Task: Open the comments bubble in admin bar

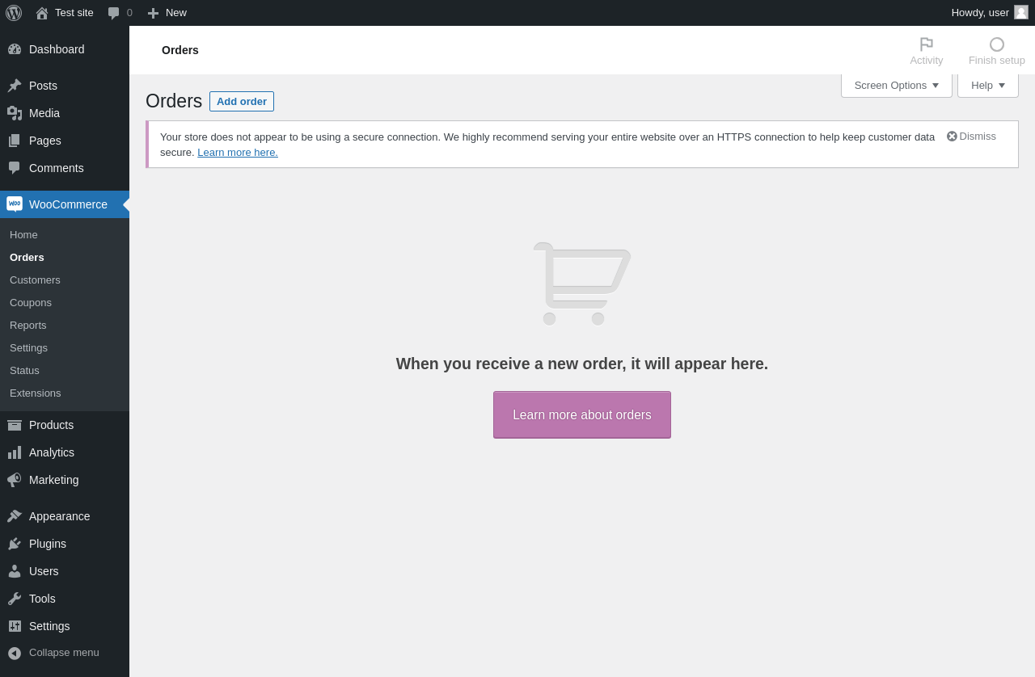Action: pos(114,13)
